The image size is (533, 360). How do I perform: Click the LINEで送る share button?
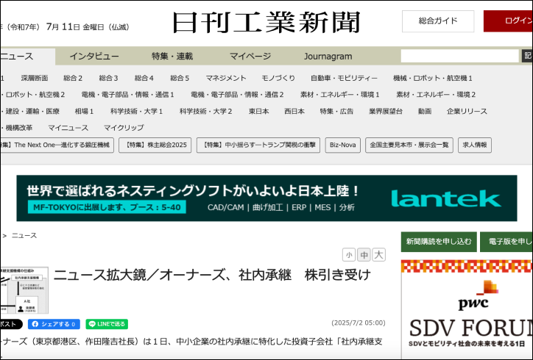click(107, 324)
